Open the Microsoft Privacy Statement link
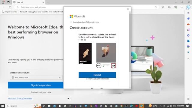This screenshot has height=108, width=192. click(20, 98)
